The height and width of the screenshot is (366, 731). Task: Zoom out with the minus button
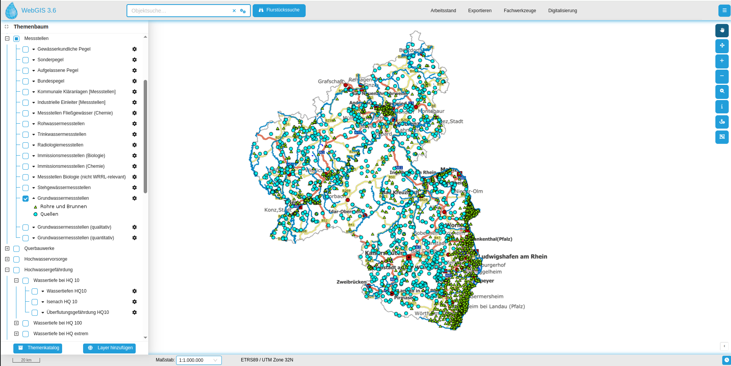pos(721,76)
